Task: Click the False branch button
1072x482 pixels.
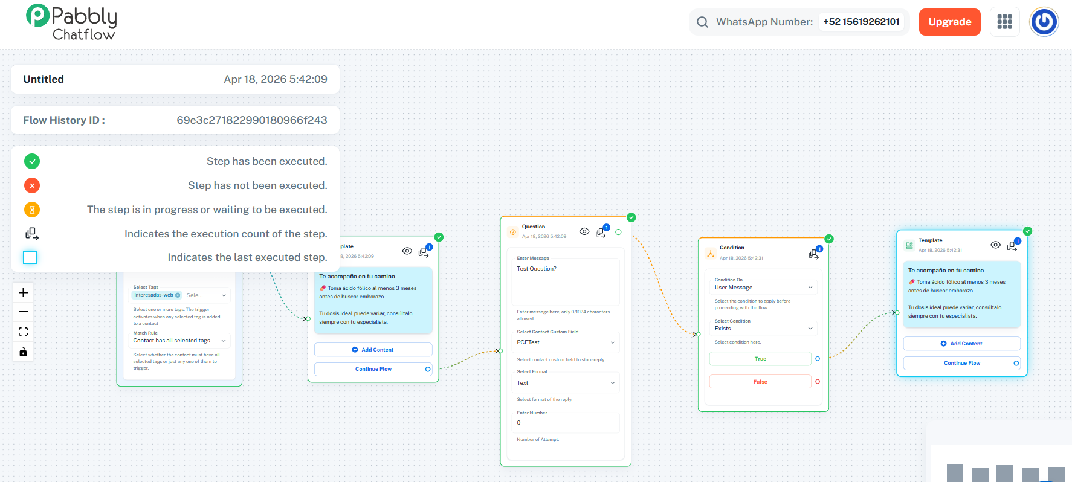Action: pyautogui.click(x=760, y=382)
